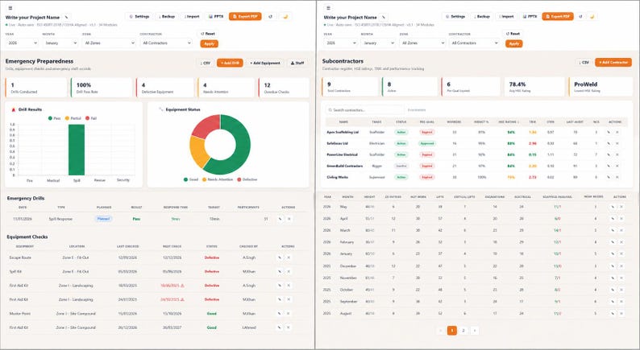
Task: Delete the Escape Route equipment check
Action: point(289,257)
